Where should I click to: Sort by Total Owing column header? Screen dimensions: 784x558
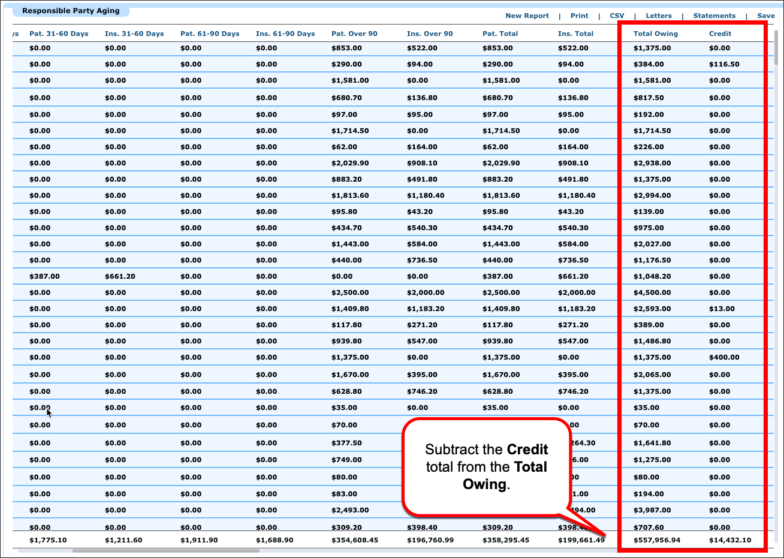click(655, 34)
